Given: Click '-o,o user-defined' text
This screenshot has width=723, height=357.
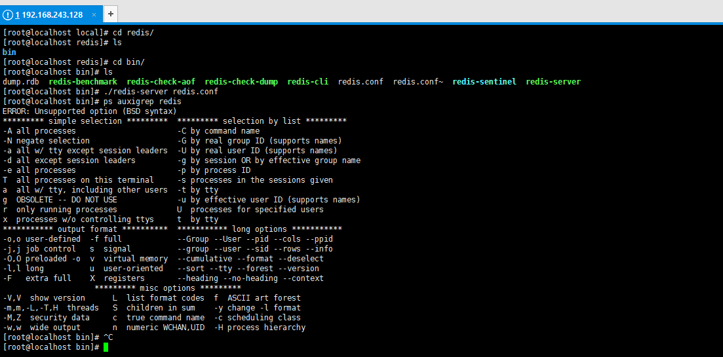Looking at the screenshot, I should point(41,238).
